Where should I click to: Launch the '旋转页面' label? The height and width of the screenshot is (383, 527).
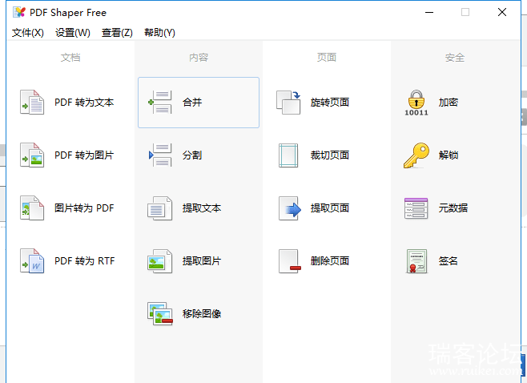[330, 103]
